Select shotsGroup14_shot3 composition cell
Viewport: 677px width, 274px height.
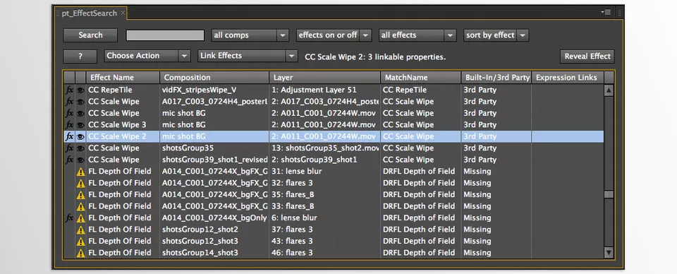point(200,253)
